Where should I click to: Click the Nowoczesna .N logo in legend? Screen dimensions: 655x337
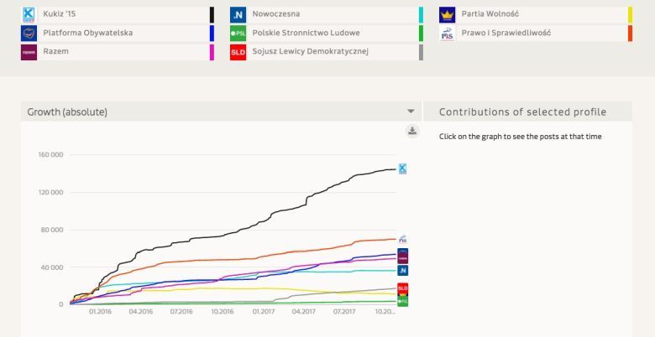coord(238,14)
